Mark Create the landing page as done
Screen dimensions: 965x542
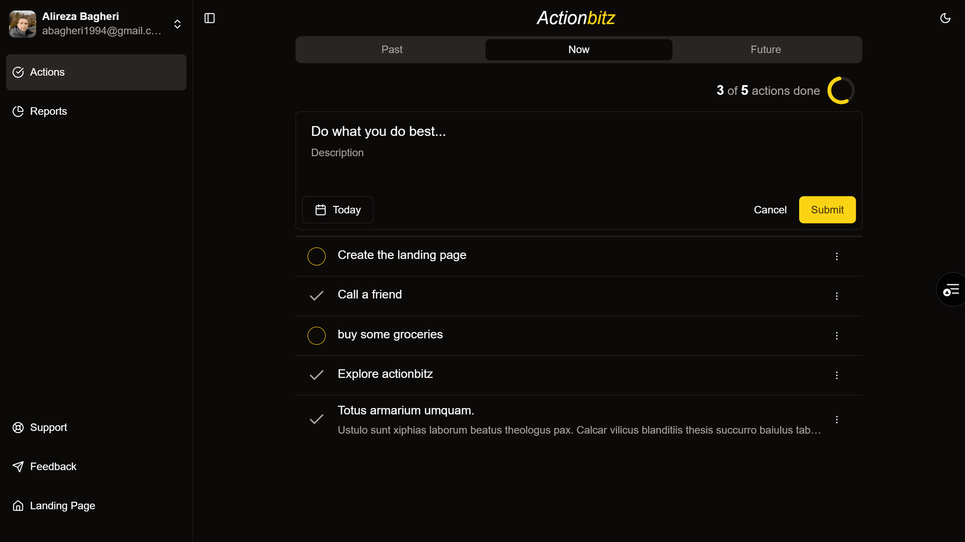[x=317, y=256]
